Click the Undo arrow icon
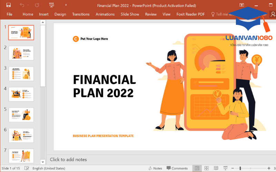The image size is (276, 172). (22, 5)
